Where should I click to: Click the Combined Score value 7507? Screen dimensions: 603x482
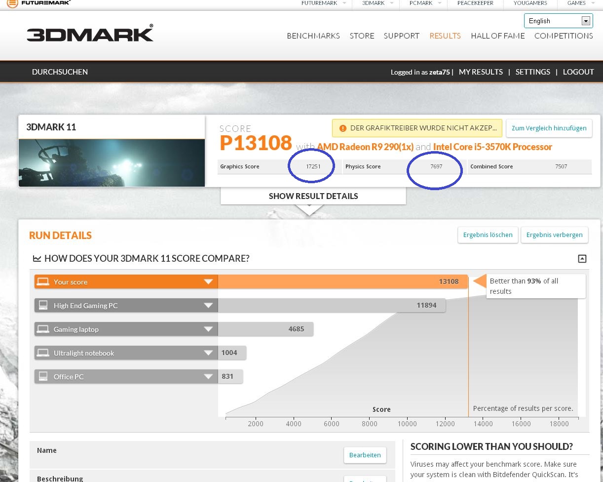[x=561, y=166]
